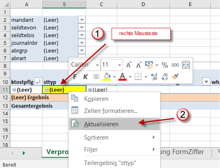Open journalnbr filter dropdown

pyautogui.click(x=82, y=43)
